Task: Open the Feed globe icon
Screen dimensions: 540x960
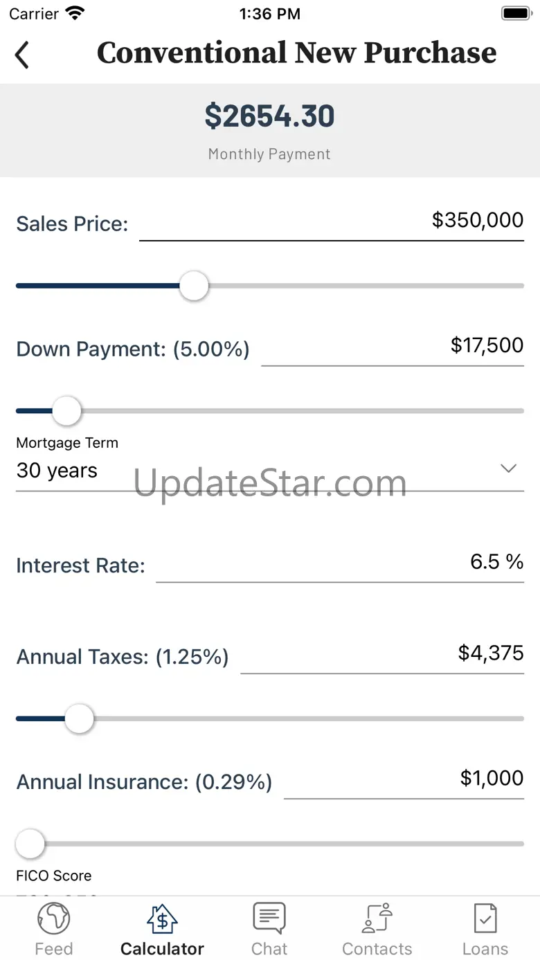Action: point(53,919)
